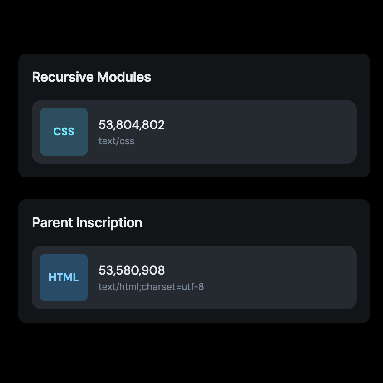Click the Recursive Modules heading

[x=91, y=77]
